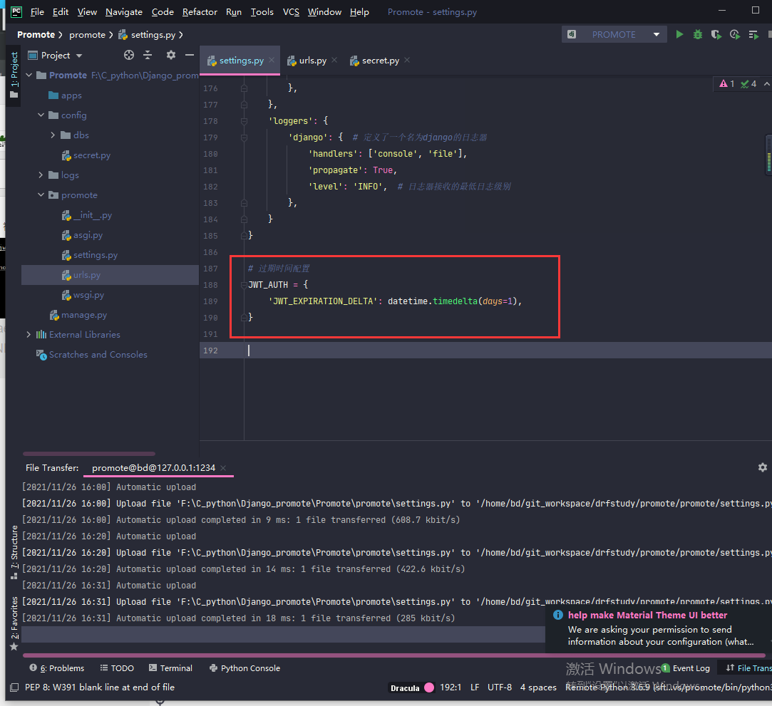This screenshot has width=772, height=706.
Task: Click the Project panel horizontal scrollbar
Action: pos(89,454)
